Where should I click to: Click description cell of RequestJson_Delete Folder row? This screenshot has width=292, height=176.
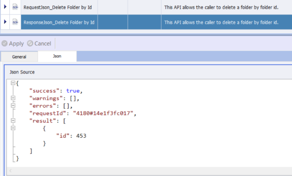coord(226,7)
